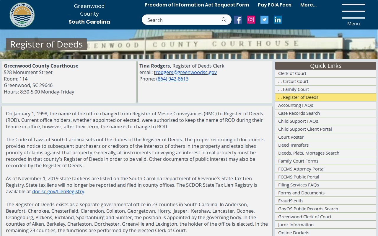Open Family Court Forms link

coord(326,161)
